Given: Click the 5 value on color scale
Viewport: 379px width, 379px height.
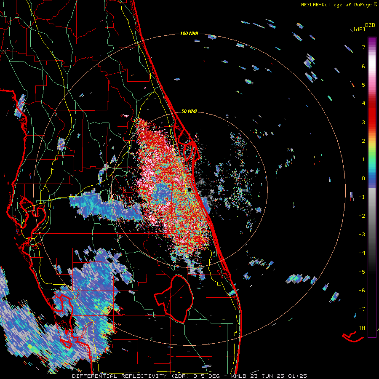Looking at the screenshot, I should [363, 85].
